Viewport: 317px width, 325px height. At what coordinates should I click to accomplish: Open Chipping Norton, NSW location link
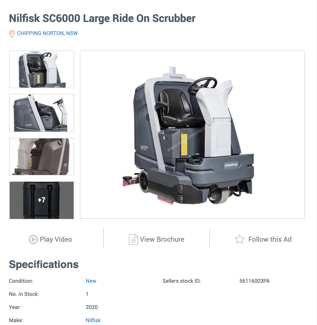(47, 33)
